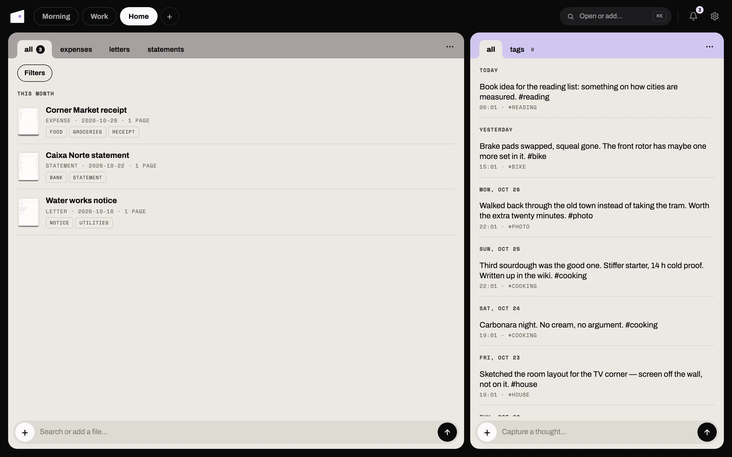
Task: Open the note starting Book idea for the reading list
Action: point(597,97)
